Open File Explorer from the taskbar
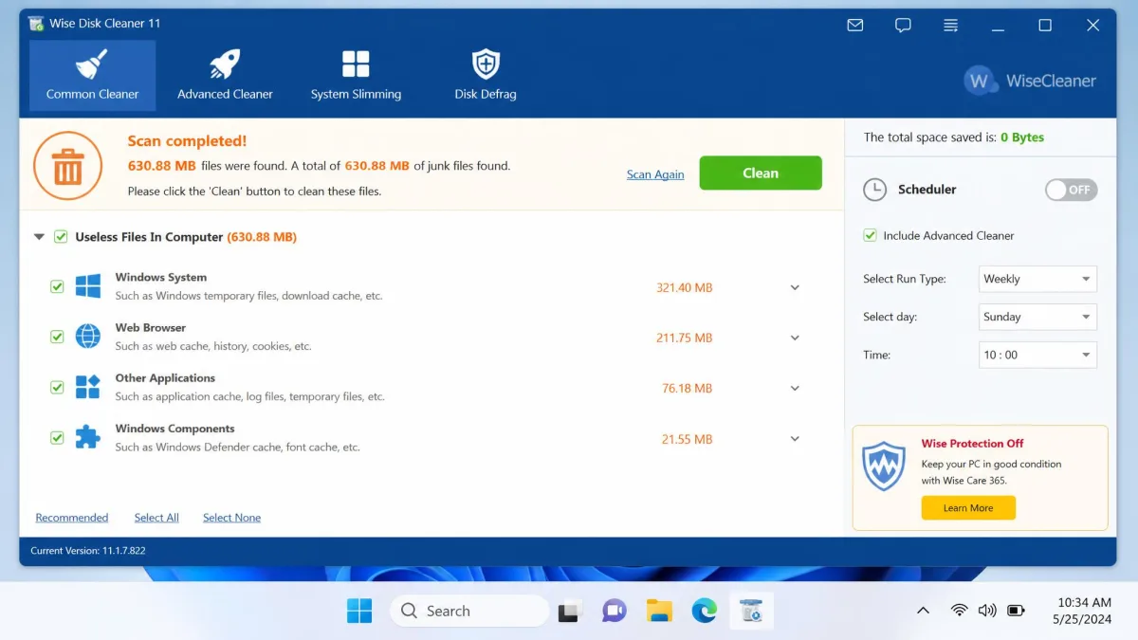This screenshot has height=640, width=1138. point(659,612)
